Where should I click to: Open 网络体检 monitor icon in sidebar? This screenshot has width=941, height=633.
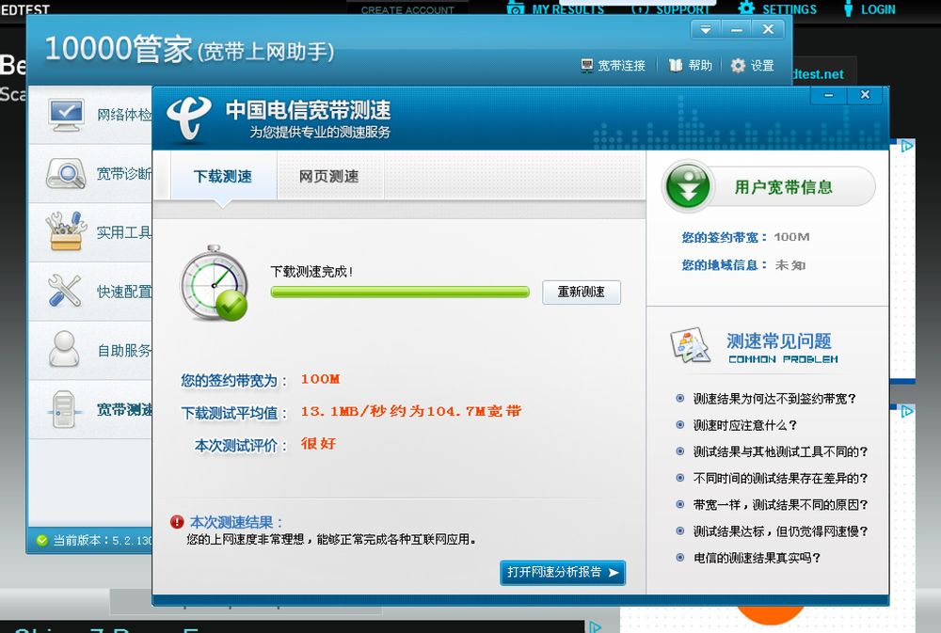(x=67, y=114)
